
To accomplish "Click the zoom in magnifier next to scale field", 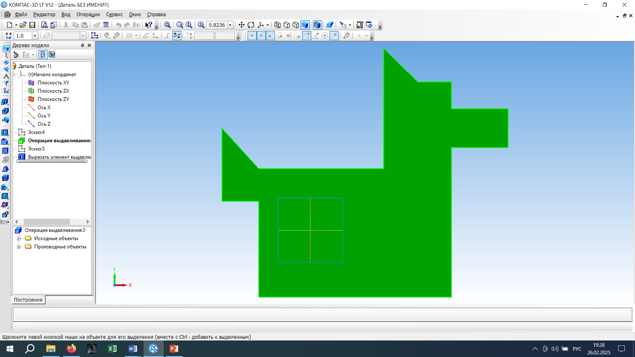I will tap(201, 25).
